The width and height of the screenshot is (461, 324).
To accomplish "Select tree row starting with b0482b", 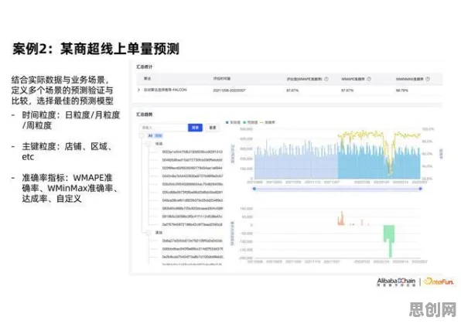I will click(193, 160).
